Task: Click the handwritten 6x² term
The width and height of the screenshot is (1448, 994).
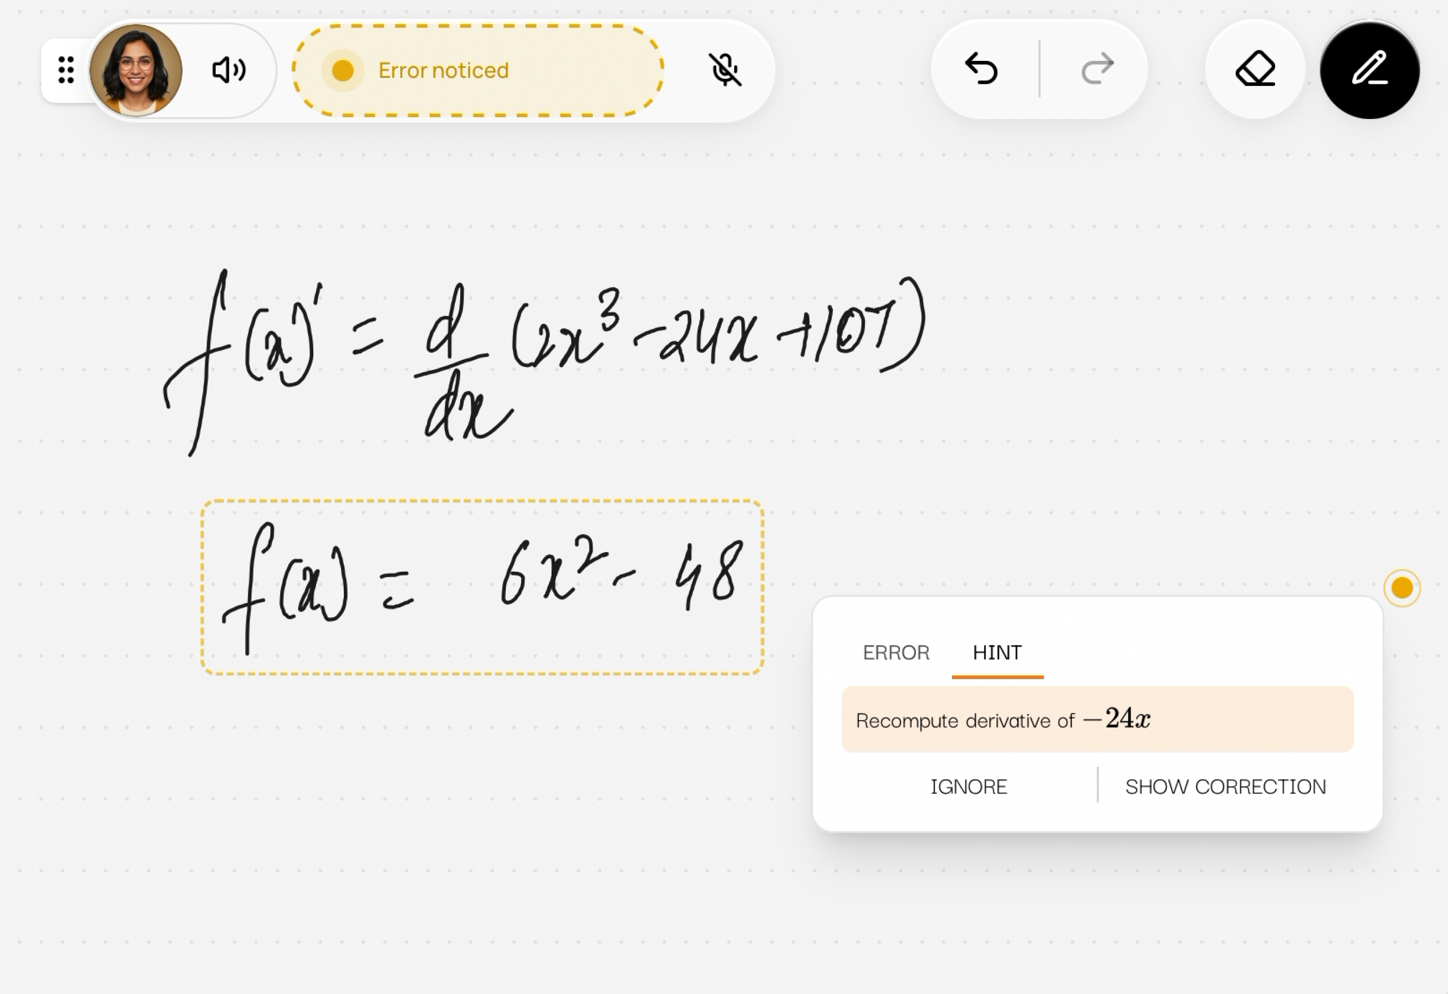Action: [552, 573]
